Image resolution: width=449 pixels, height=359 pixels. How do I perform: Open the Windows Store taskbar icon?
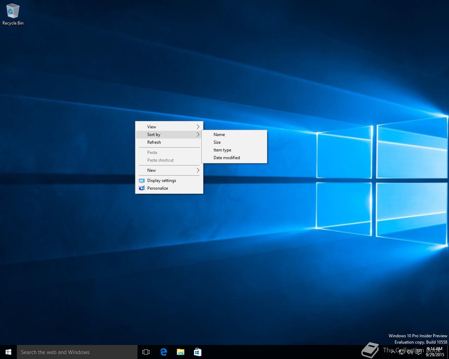click(x=197, y=352)
